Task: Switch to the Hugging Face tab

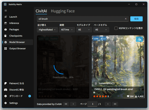Action: coord(63,11)
